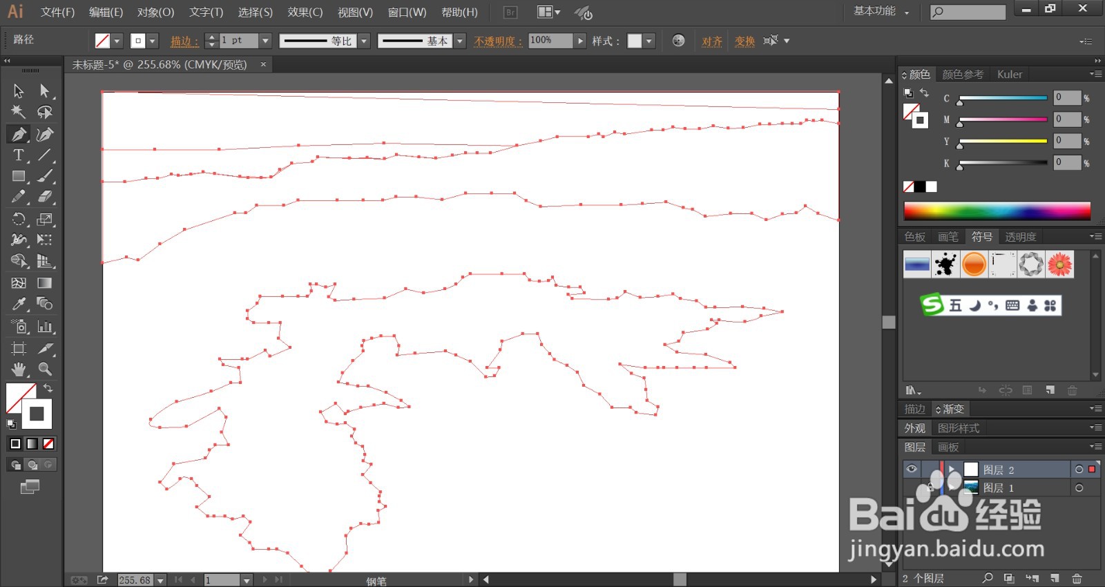Click target circle of 图层 1
The image size is (1105, 587).
[1079, 488]
